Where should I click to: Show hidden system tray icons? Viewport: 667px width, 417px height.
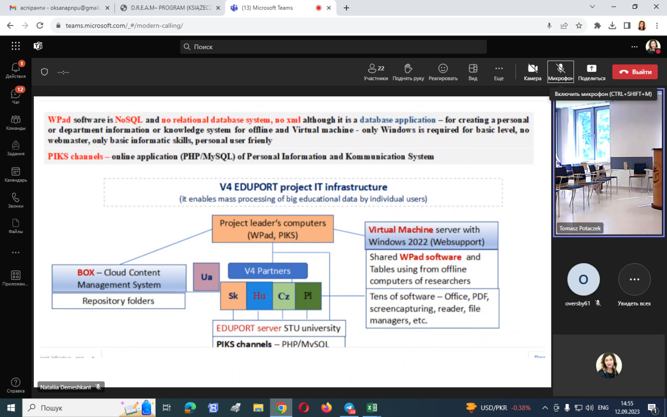[545, 408]
